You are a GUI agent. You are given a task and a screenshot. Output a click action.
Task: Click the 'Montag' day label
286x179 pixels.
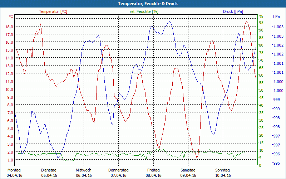point(14,170)
